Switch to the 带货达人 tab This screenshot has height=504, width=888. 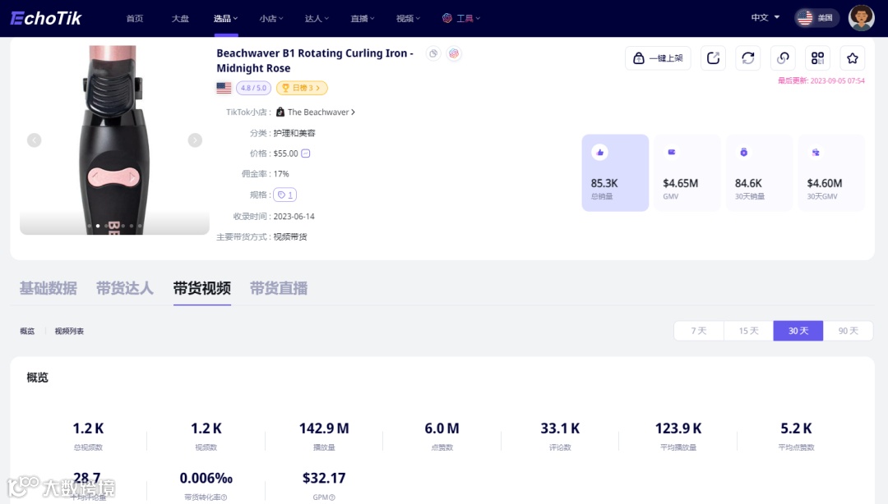[125, 288]
